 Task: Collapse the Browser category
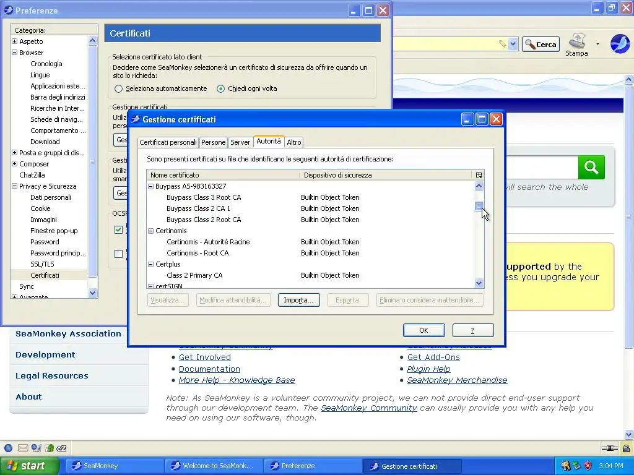tap(15, 53)
